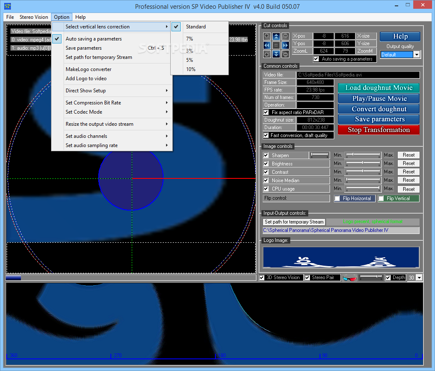Click the red-cyan 3D glasses icon
The height and width of the screenshot is (371, 435).
point(350,278)
